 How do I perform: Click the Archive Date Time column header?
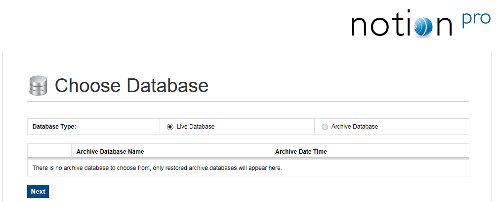point(301,152)
